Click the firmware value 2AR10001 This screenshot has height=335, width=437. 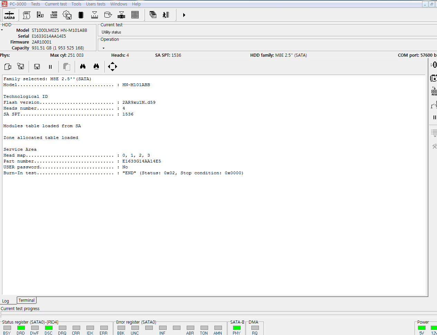(x=41, y=42)
